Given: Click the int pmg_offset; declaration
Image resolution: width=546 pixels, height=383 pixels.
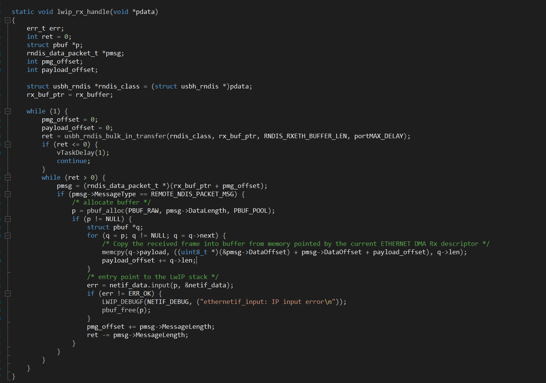Looking at the screenshot, I should tap(55, 61).
